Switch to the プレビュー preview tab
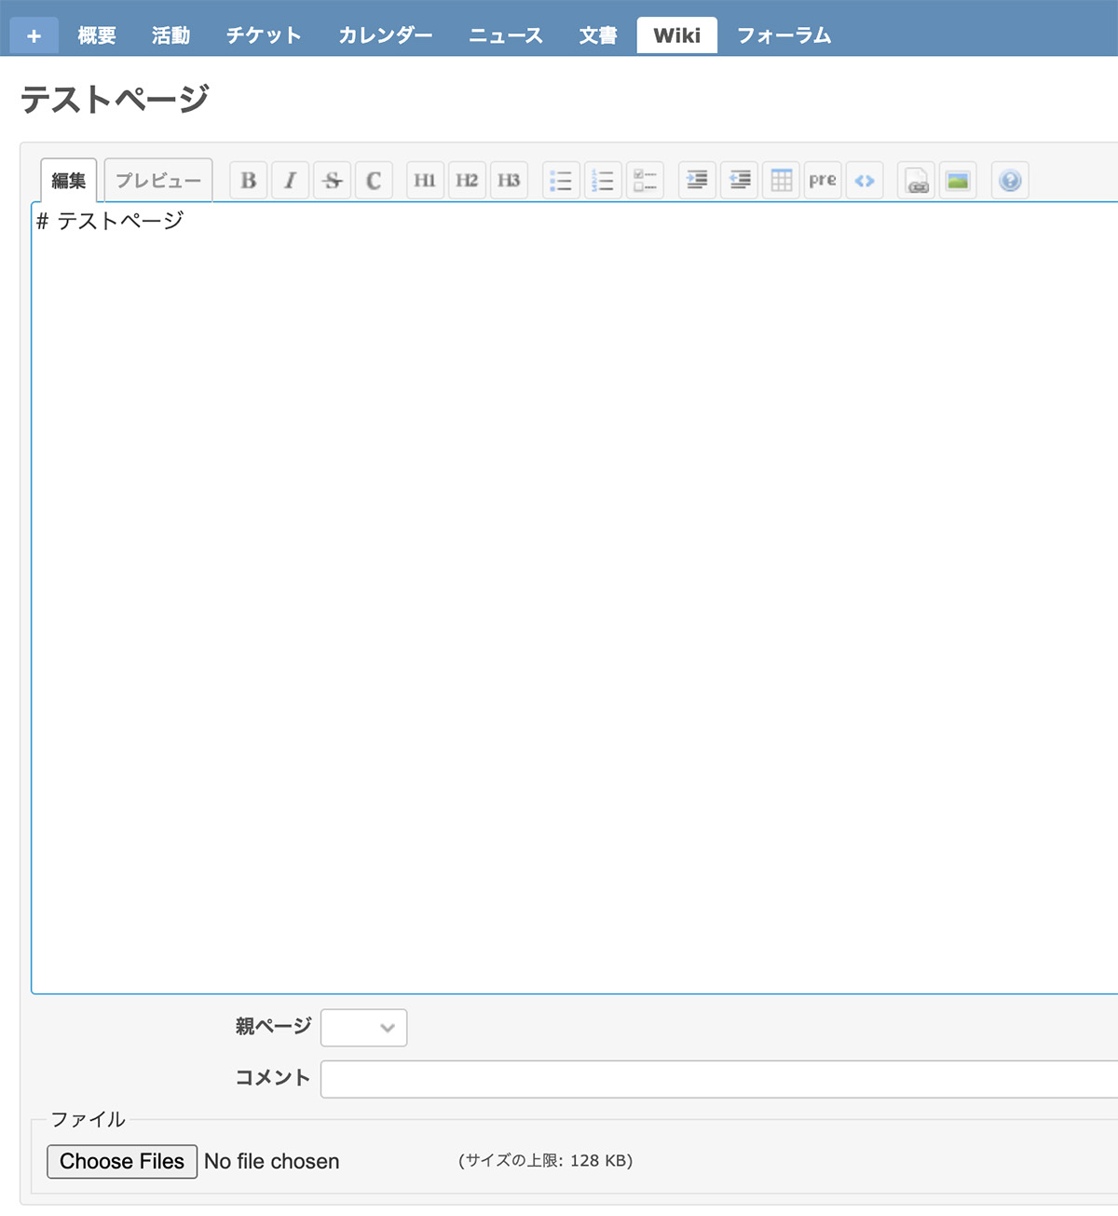The image size is (1118, 1216). (x=158, y=180)
